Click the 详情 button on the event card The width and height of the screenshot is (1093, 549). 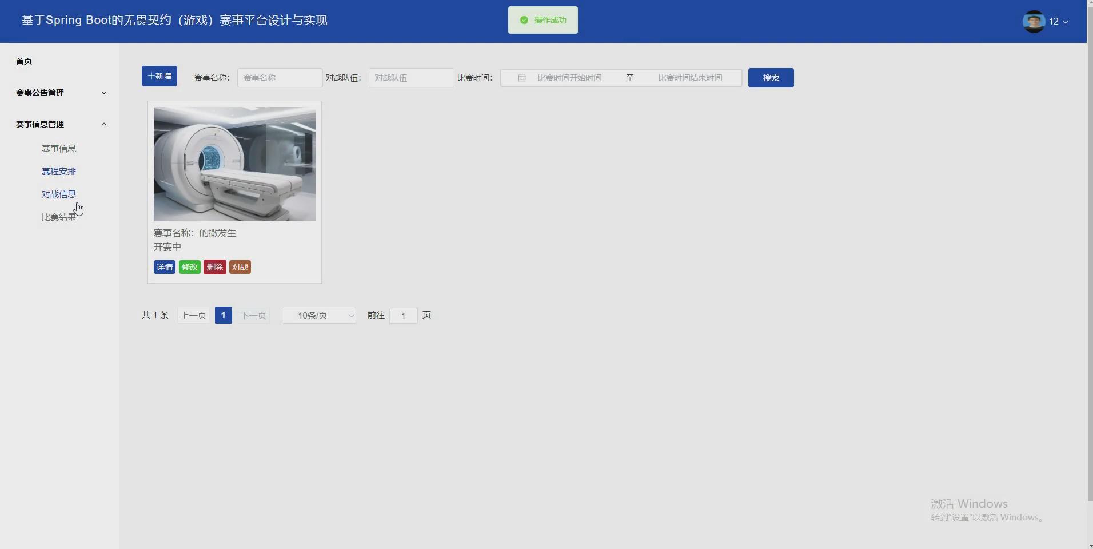[164, 266]
